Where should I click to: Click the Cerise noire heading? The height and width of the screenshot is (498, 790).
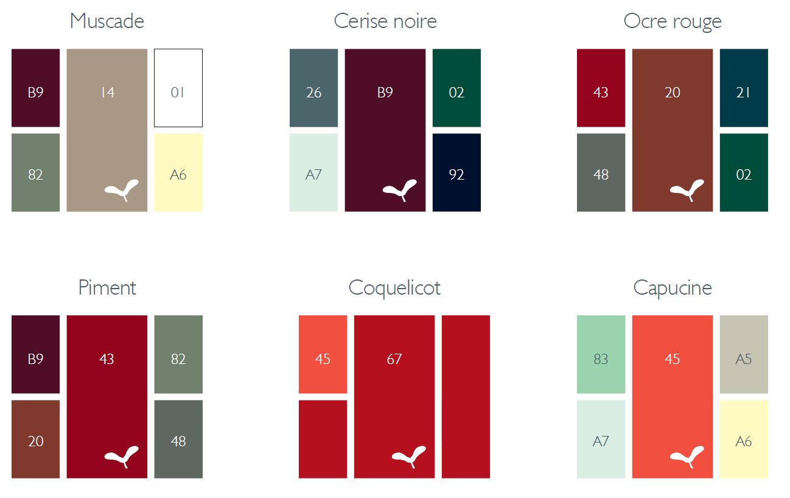pos(385,21)
